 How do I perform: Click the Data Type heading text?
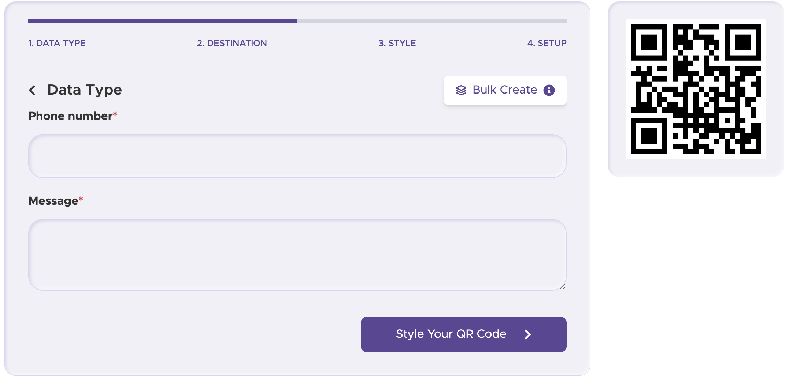pos(85,90)
